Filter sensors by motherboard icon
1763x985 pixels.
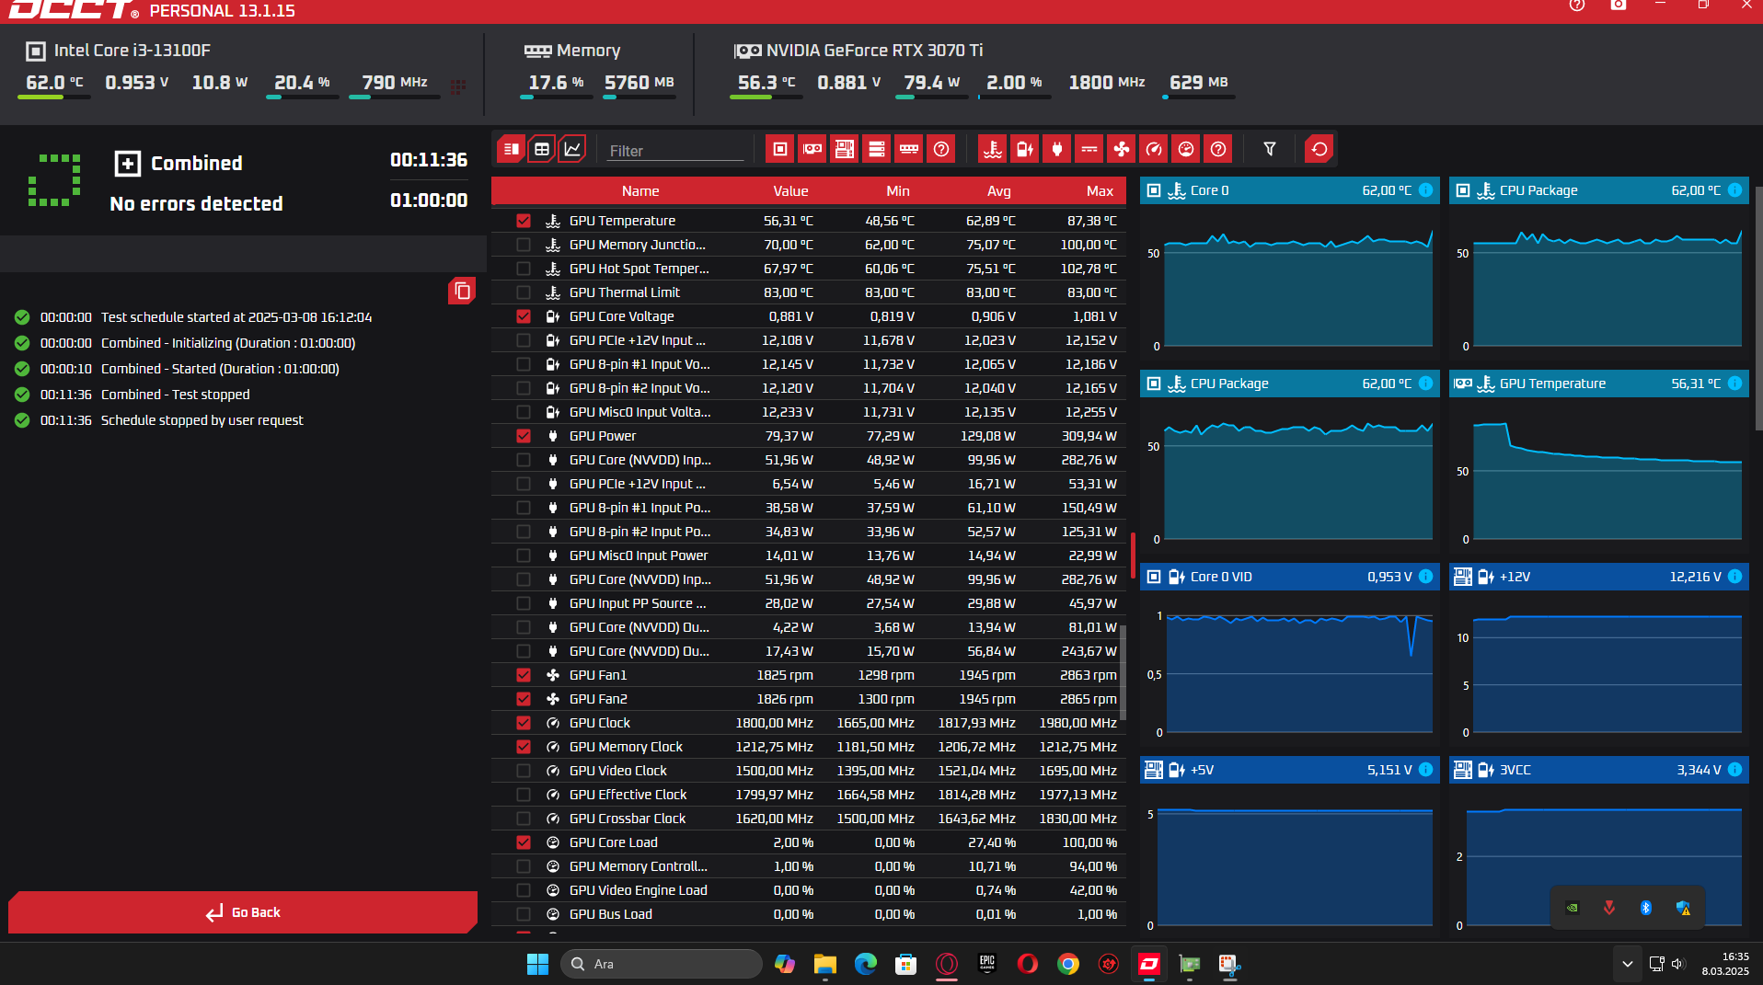click(845, 149)
